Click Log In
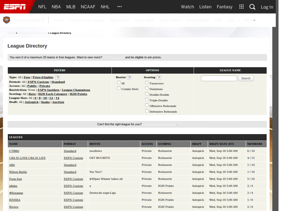 coord(267,7)
